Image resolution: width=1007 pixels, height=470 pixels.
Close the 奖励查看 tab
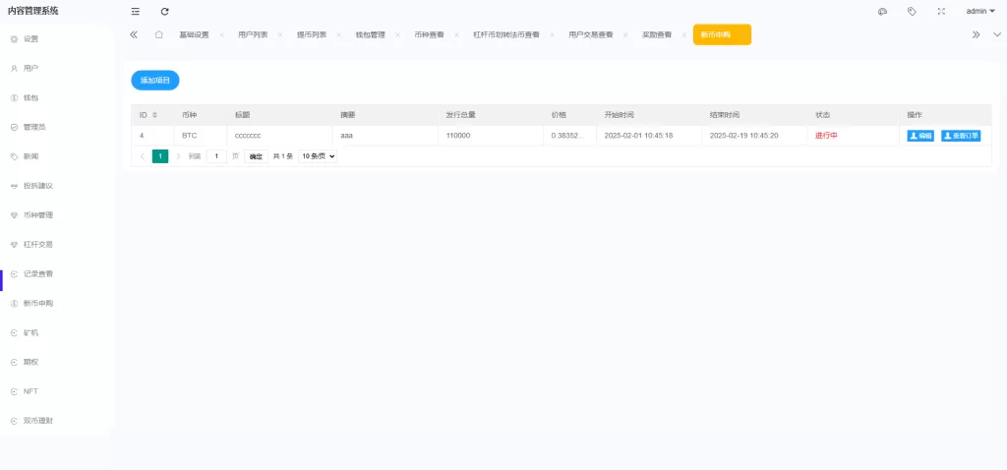[684, 34]
